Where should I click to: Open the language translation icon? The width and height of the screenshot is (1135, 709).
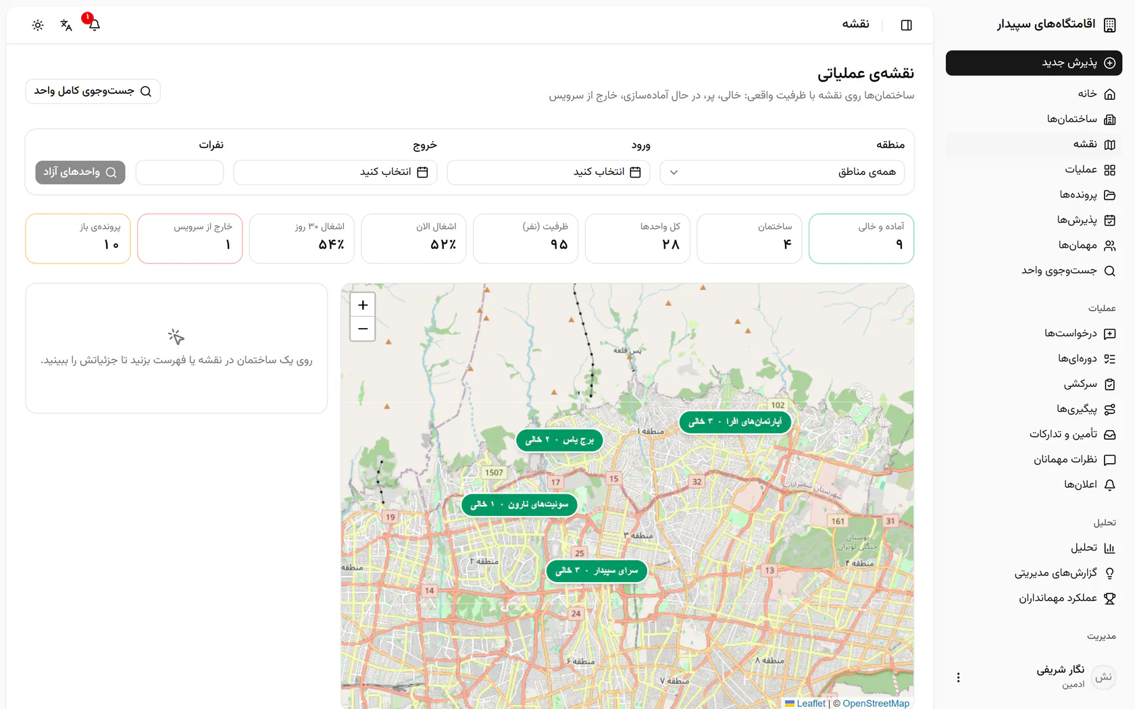pyautogui.click(x=66, y=25)
